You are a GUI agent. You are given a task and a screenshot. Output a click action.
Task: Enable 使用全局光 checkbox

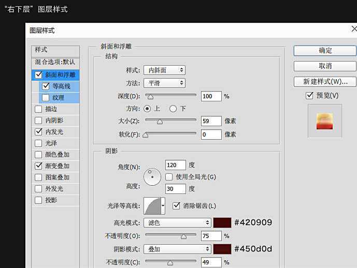click(x=169, y=177)
